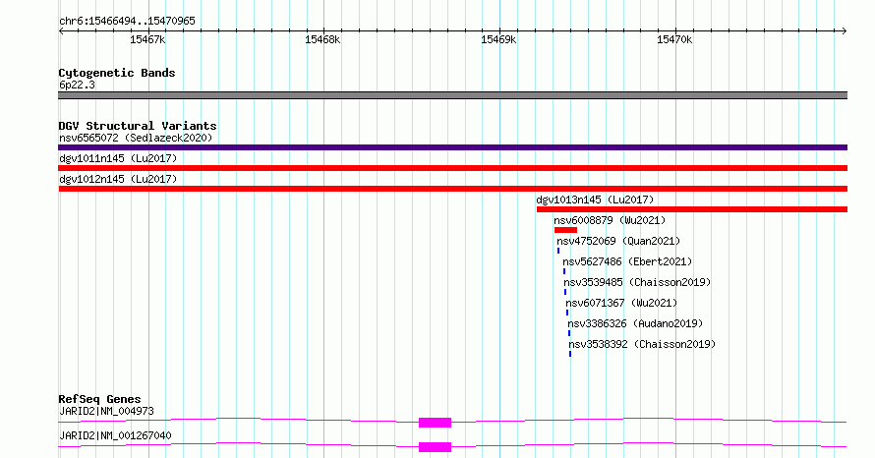Screen dimensions: 875x458
Task: Open dgv1013n145 (Lu2017) label
Action: 595,200
